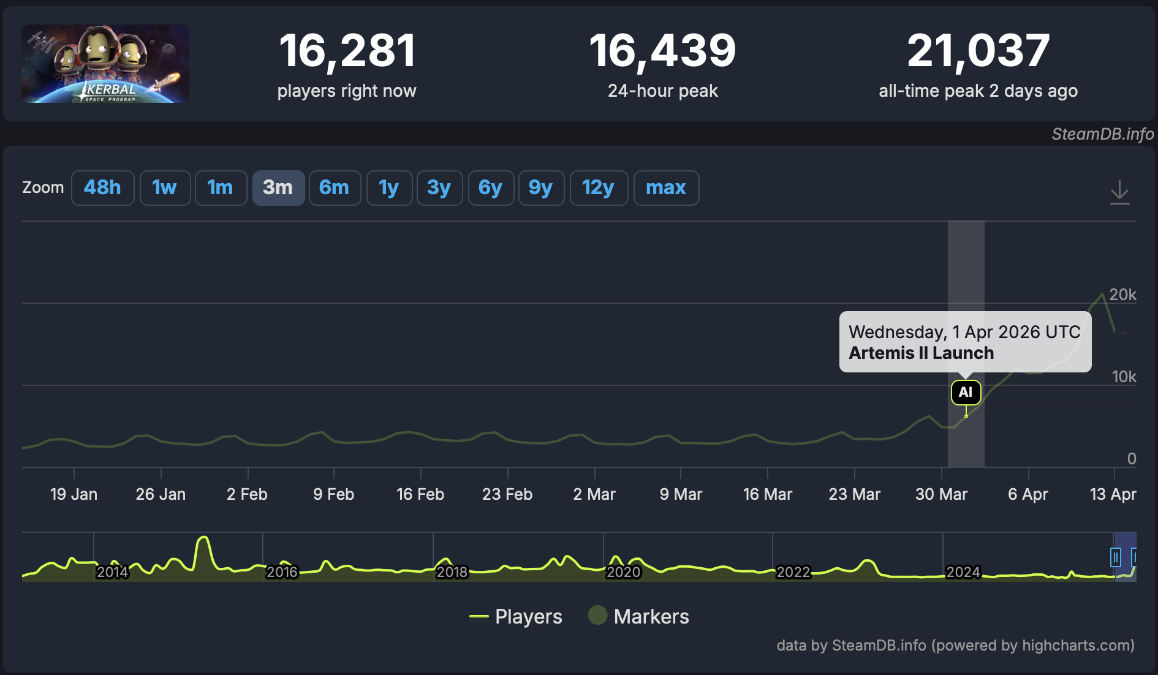The height and width of the screenshot is (675, 1158).
Task: Click the 16,281 players right now figure
Action: point(347,51)
